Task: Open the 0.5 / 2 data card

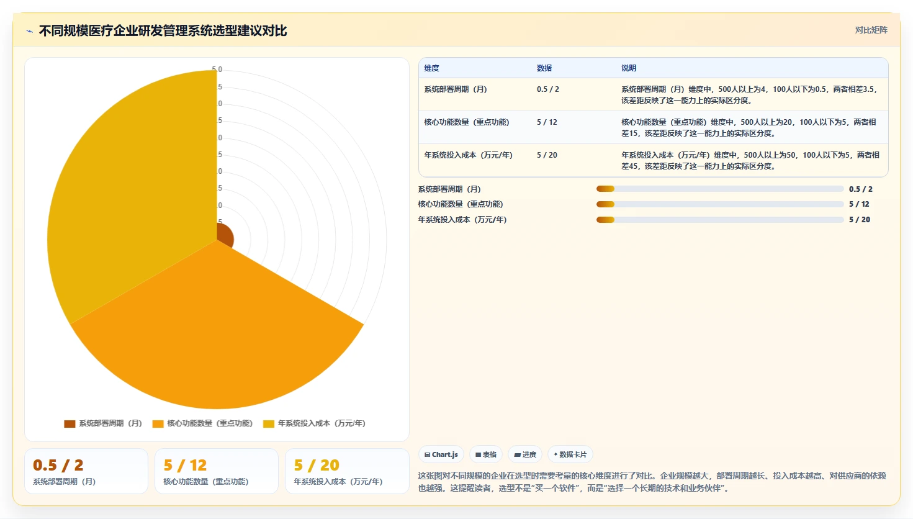Action: (86, 471)
